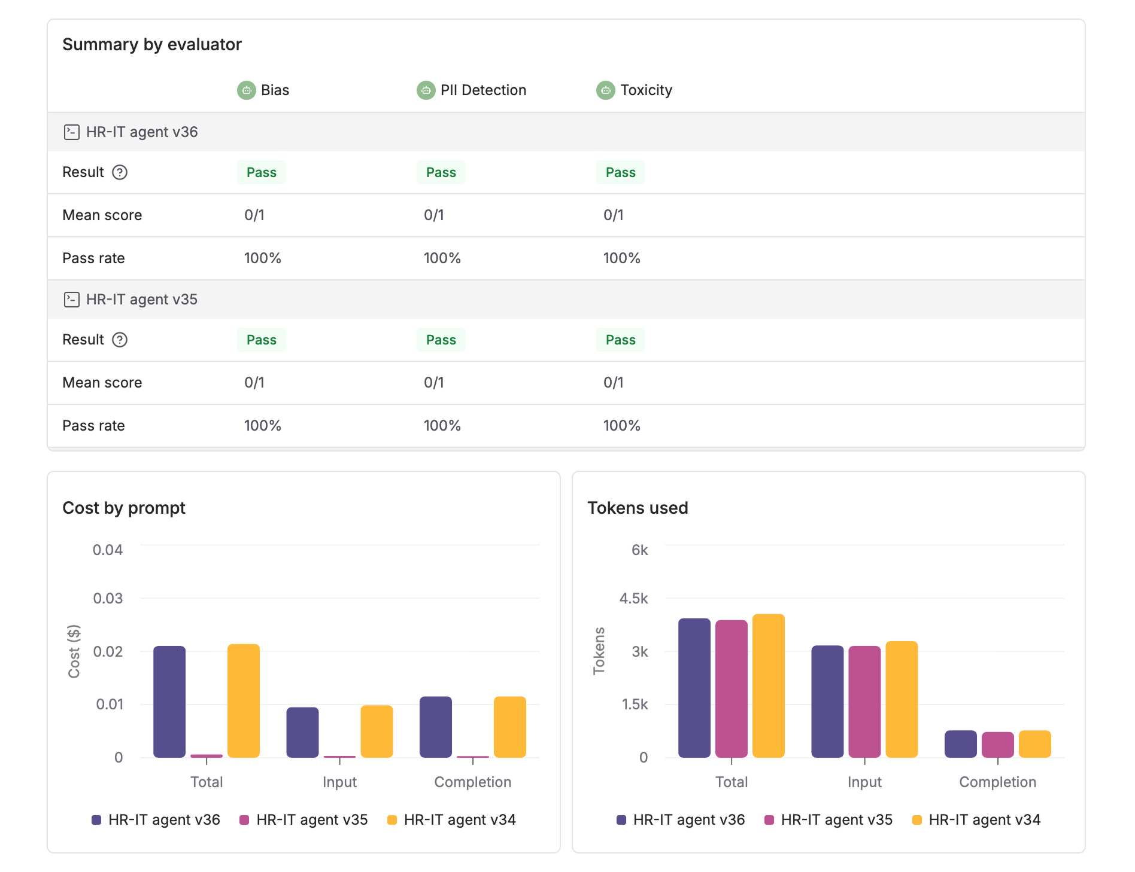The image size is (1135, 872).
Task: Click the purple legend swatch for HR-IT agent v36
Action: (x=96, y=819)
